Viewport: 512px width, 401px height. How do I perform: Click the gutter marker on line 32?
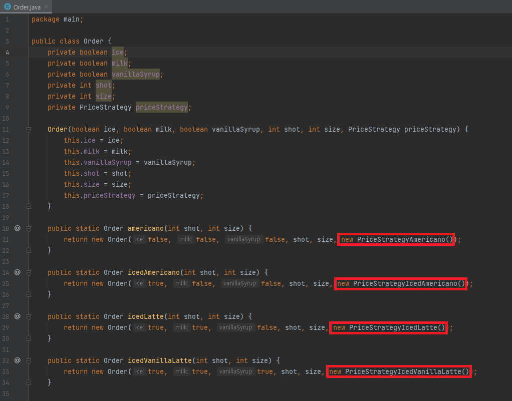18,360
